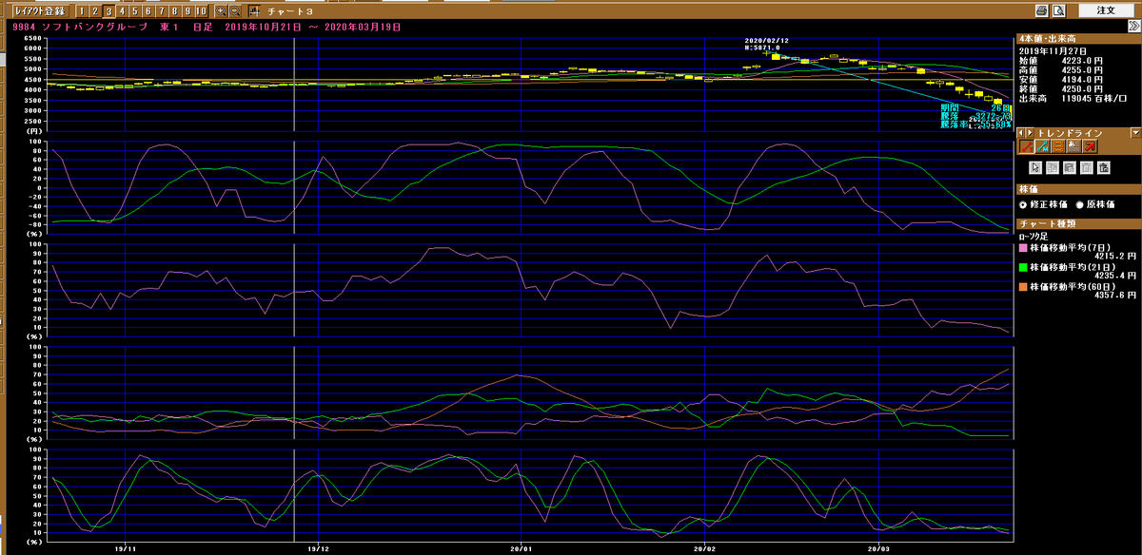Click the delete-all trash icon
The height and width of the screenshot is (555, 1142).
coord(1103,167)
